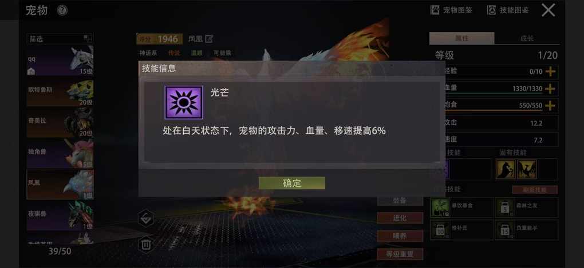Click the trash can delete icon

point(146,245)
